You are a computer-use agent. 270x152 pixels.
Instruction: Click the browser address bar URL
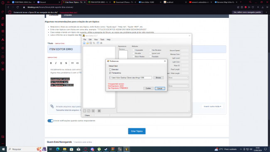point(50,7)
